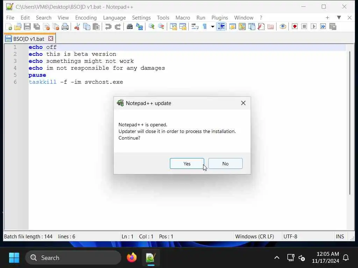Open the Encoding menu
This screenshot has width=358, height=268.
tap(86, 17)
